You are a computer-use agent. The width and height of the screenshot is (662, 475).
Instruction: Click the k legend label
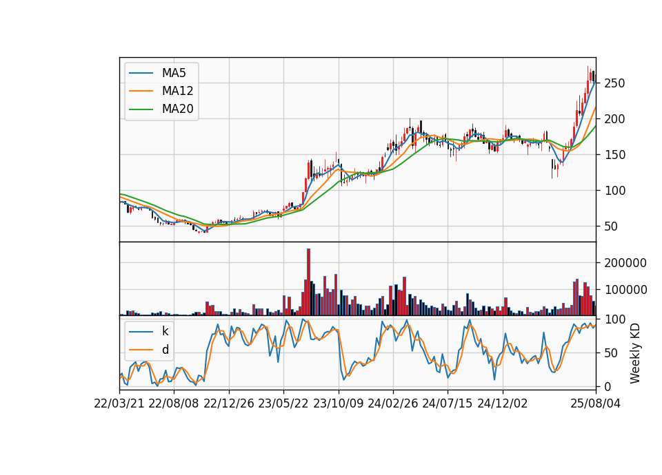(x=165, y=331)
